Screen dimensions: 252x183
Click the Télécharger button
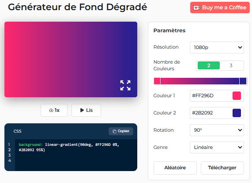(x=222, y=168)
